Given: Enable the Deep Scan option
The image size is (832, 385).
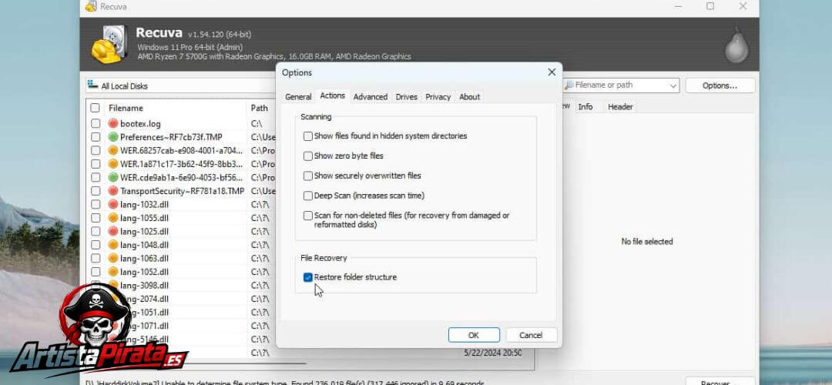Looking at the screenshot, I should [x=307, y=196].
